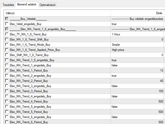The height and width of the screenshot is (124, 165).
Task: Select variable name Elso_MA_Trend_3_Period_Buy
Action: pyautogui.click(x=29, y=91)
